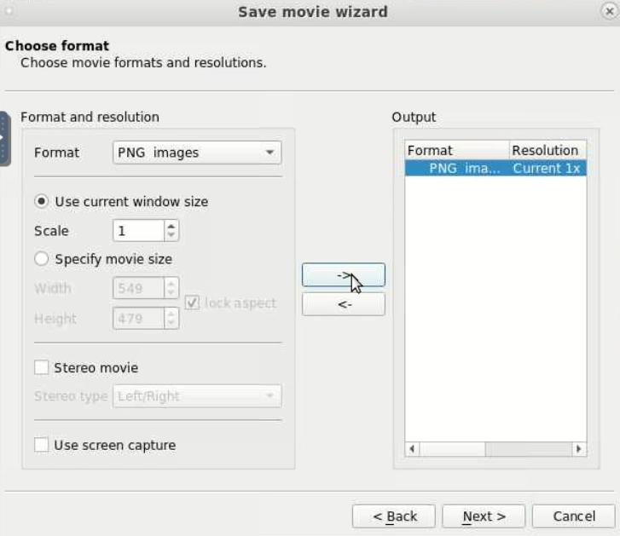Click the Resolution column header in Output
The height and width of the screenshot is (536, 620).
(548, 151)
